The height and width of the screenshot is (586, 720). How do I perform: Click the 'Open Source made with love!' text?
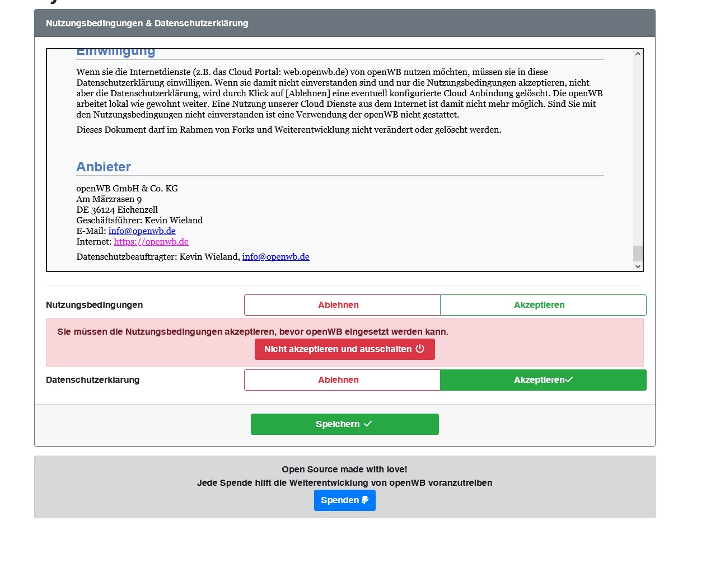pos(345,470)
